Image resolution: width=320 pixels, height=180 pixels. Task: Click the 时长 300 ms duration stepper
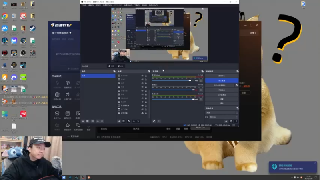click(x=237, y=117)
